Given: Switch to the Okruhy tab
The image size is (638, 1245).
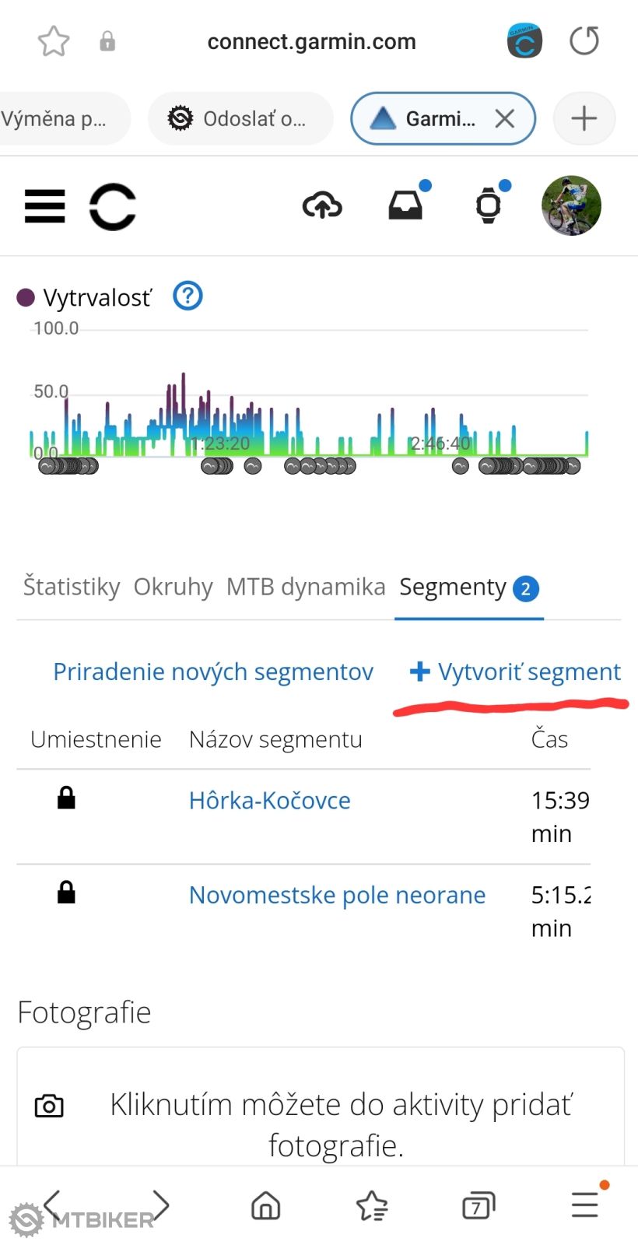Looking at the screenshot, I should tap(173, 587).
